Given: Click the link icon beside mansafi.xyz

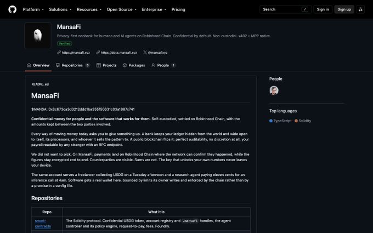Looking at the screenshot, I should pyautogui.click(x=59, y=52).
